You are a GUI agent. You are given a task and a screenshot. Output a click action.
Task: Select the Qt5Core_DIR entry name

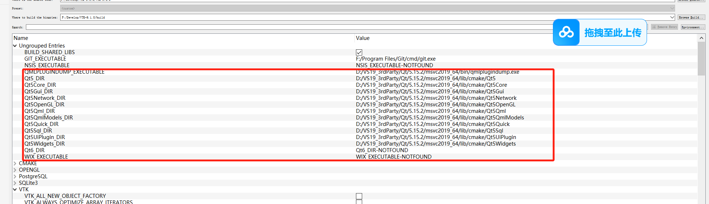40,85
